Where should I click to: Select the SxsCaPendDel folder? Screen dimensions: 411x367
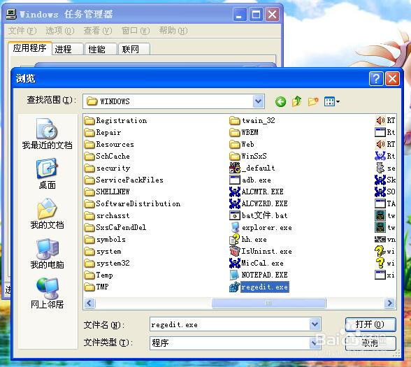pos(115,228)
